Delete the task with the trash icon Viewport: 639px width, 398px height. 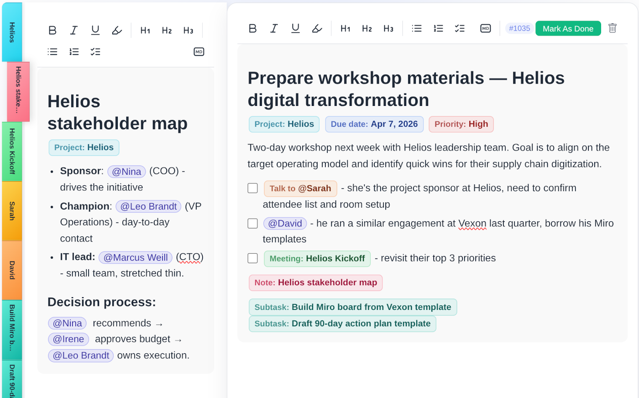[x=613, y=28]
